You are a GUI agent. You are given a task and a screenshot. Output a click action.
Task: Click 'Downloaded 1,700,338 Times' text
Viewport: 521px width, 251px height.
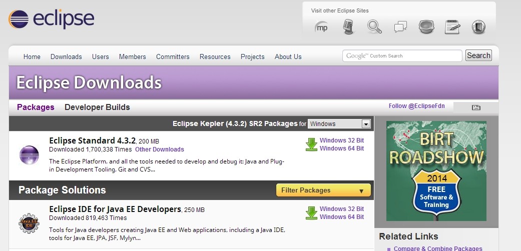pyautogui.click(x=91, y=149)
